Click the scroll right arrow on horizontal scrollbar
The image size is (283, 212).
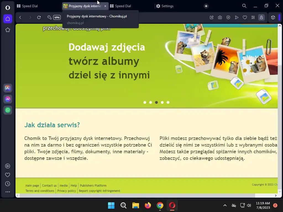(276, 196)
